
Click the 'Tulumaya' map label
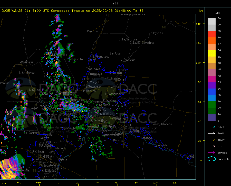[96, 74]
